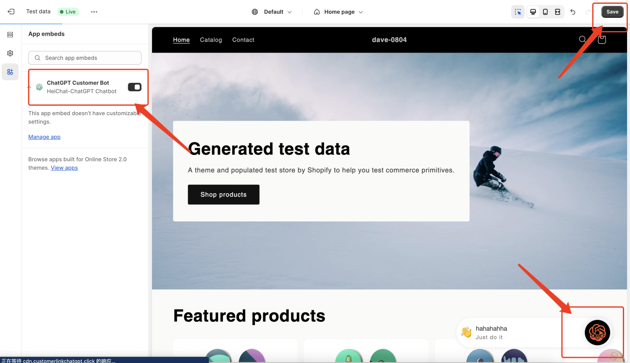This screenshot has height=363, width=630.
Task: Switch to desktop preview view
Action: [533, 12]
